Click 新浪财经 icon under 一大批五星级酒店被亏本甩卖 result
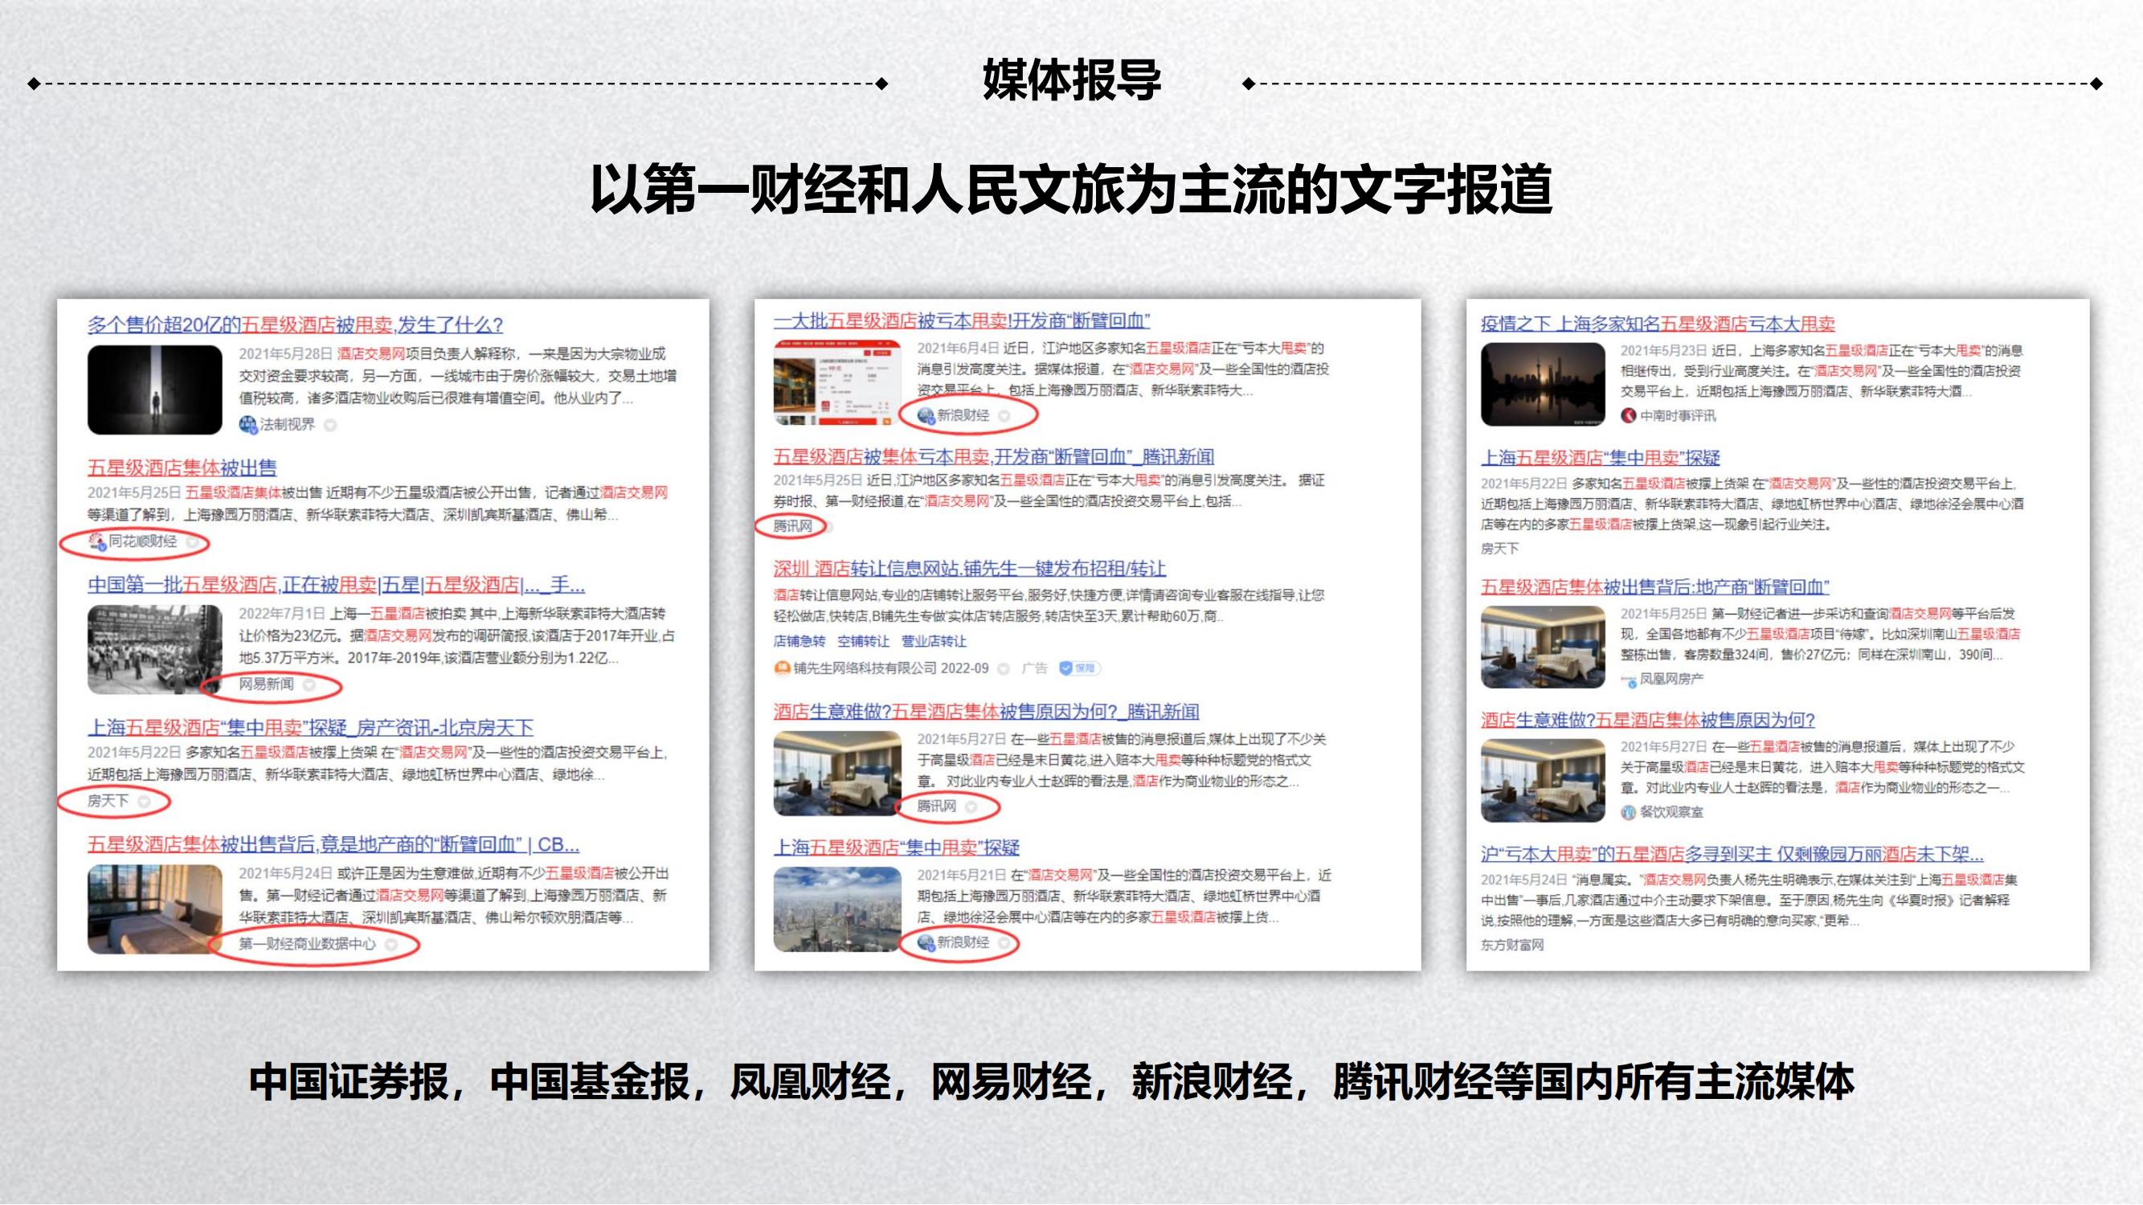 (925, 415)
